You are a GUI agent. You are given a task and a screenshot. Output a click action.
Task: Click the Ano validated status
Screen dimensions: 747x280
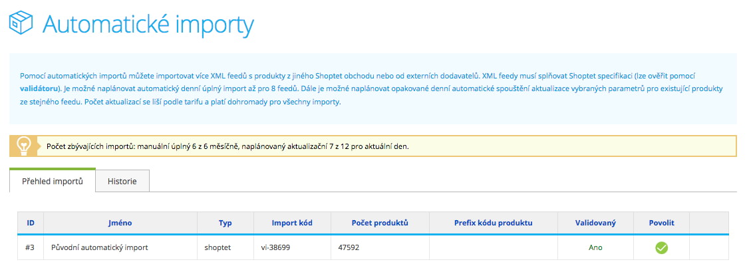(x=595, y=247)
